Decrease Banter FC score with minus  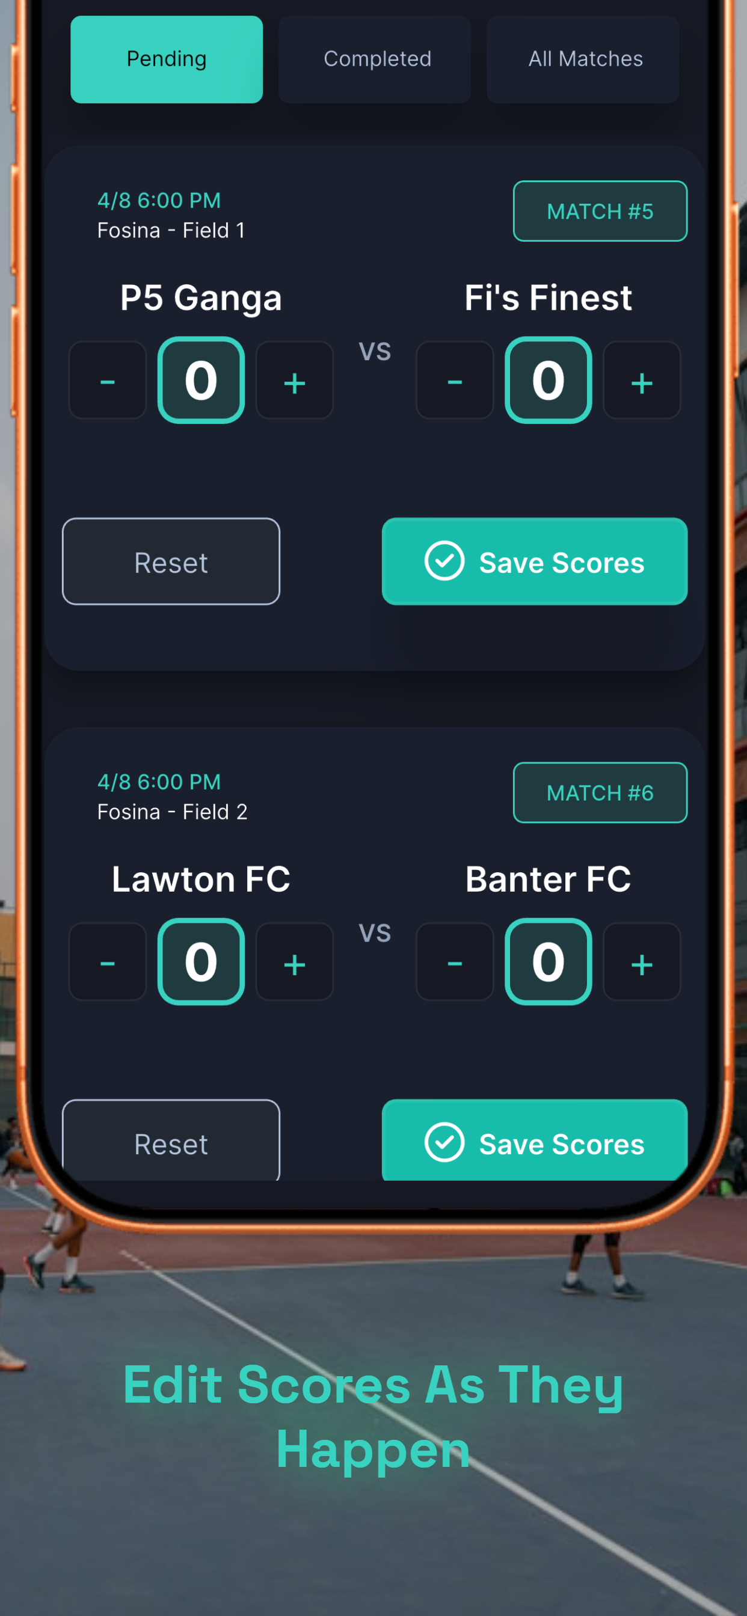point(455,962)
